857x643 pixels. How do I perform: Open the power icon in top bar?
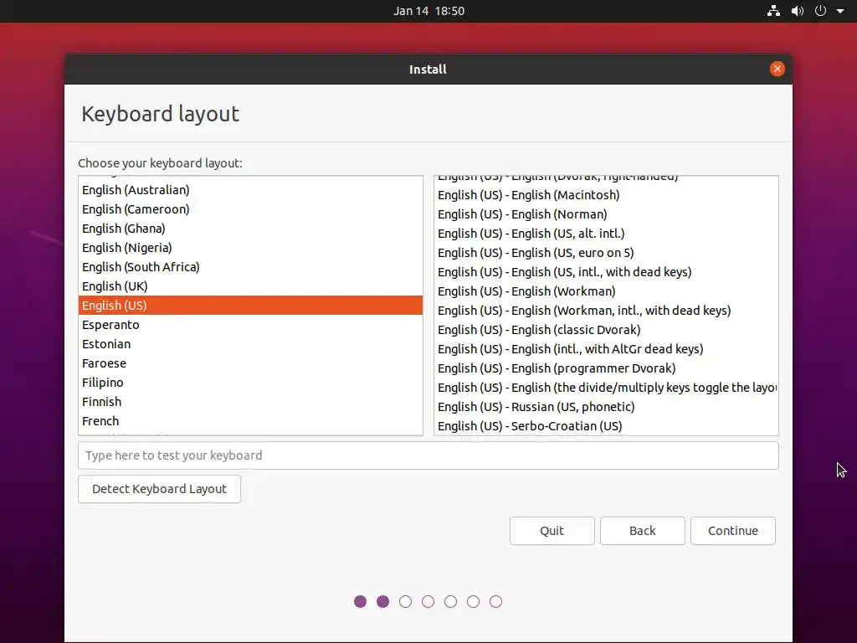click(x=820, y=11)
